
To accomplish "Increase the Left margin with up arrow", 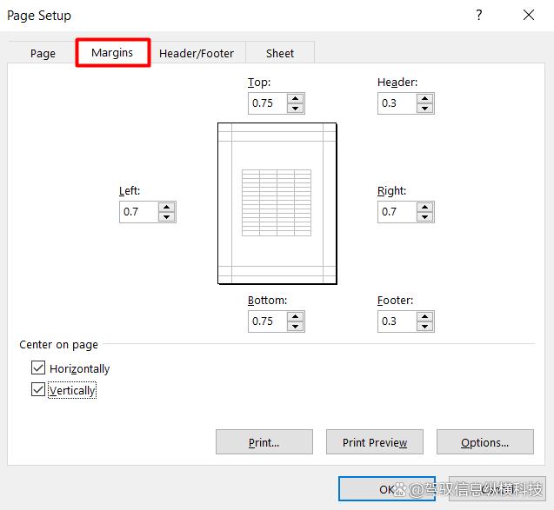I will 166,207.
